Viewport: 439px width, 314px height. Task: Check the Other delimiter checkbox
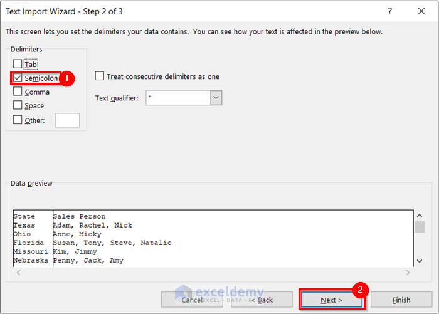click(18, 120)
